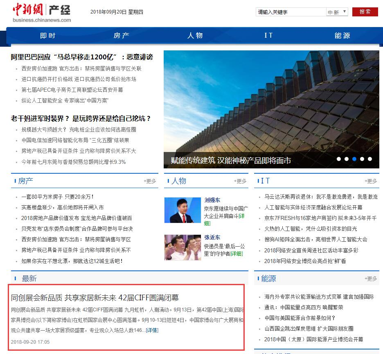This screenshot has width=383, height=354.
Task: Open article 第七届APEC电子商务工商联盟论坛西安开幕
Action: (x=72, y=90)
